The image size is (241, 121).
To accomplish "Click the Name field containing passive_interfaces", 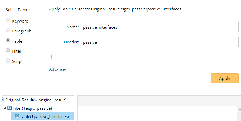I will point(159,27).
